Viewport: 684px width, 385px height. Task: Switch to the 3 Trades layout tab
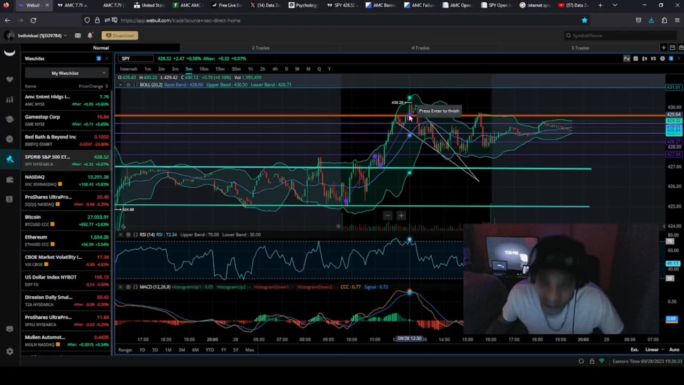[x=580, y=48]
